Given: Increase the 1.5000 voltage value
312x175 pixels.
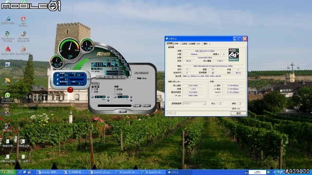Looking at the screenshot, I should [131, 97].
